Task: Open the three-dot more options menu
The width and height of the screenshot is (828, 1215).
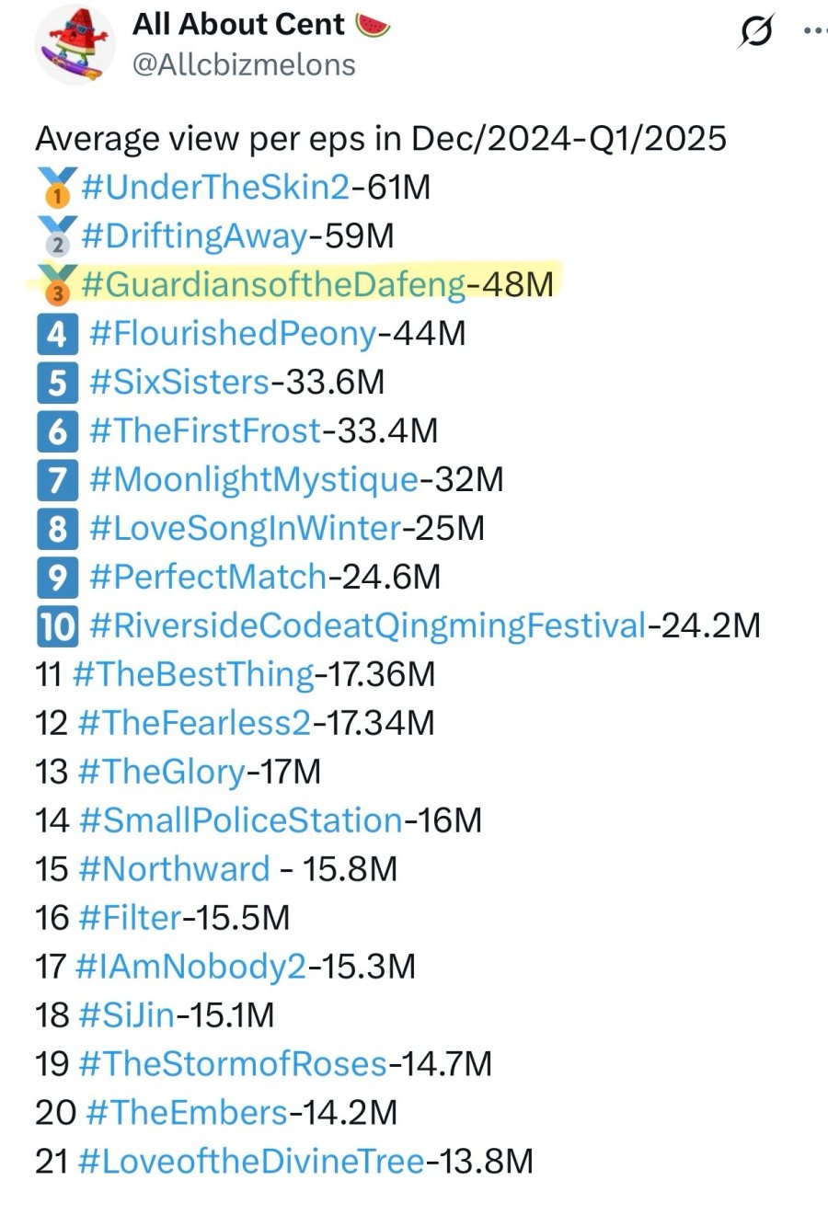Action: click(815, 30)
